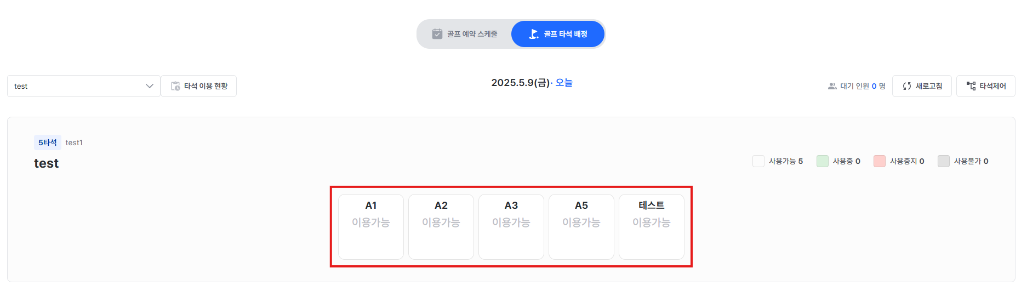Click the 사용불가 gray legend swatch

point(944,161)
